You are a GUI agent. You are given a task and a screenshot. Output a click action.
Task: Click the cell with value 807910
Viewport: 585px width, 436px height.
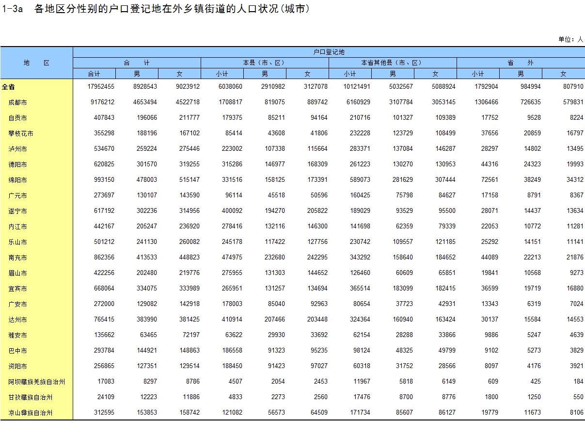tap(573, 87)
